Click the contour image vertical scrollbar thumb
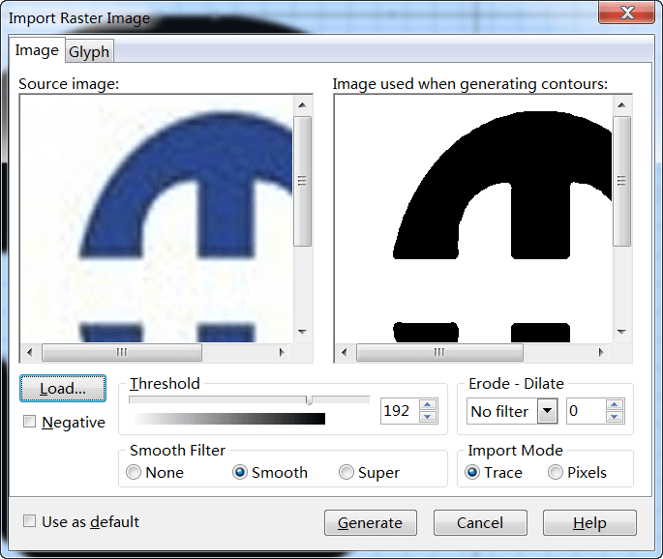 (621, 181)
